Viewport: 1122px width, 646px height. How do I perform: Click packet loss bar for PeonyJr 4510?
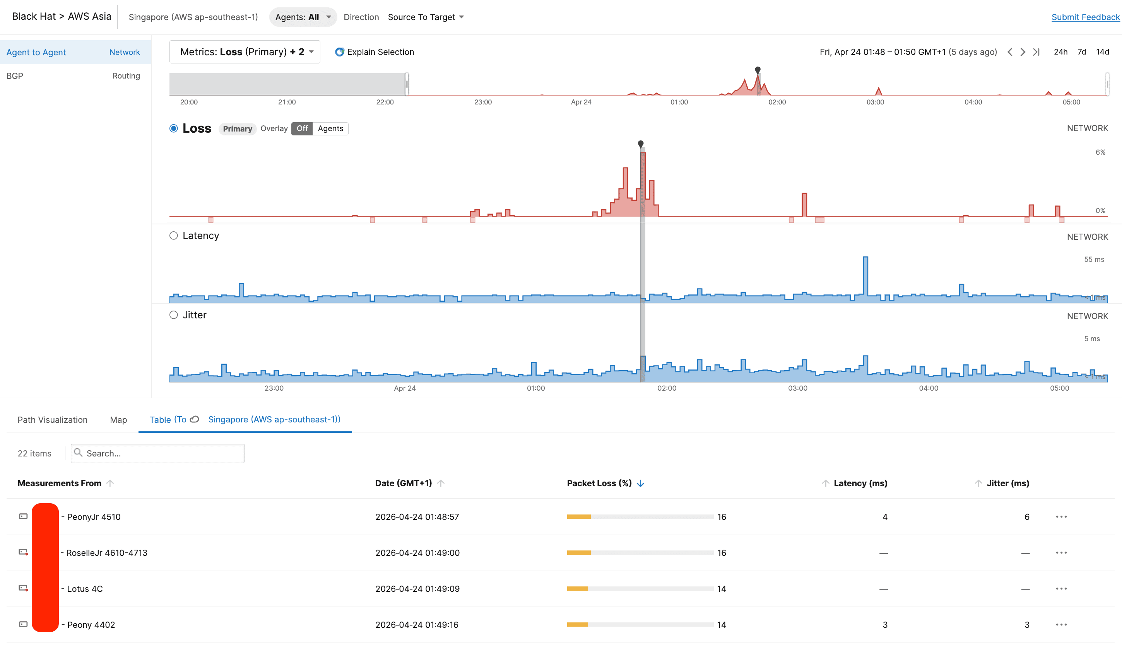[640, 516]
